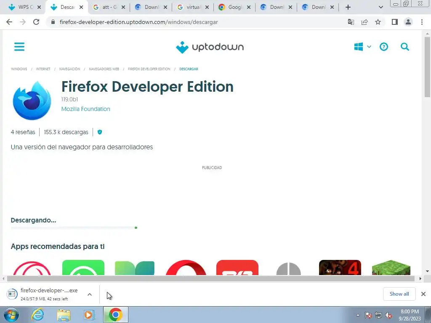Open the NAVEGACIÓN breadcrumb link

point(69,69)
